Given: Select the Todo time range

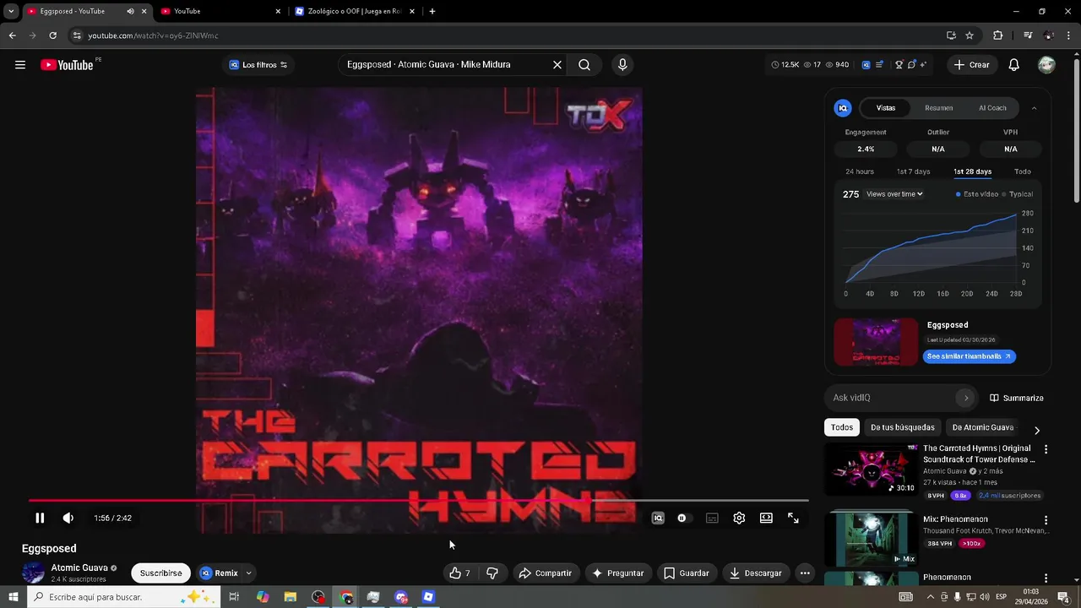Looking at the screenshot, I should [1023, 171].
